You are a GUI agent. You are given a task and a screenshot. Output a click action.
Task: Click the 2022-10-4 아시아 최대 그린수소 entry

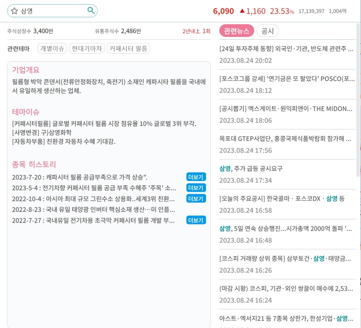pos(93,199)
